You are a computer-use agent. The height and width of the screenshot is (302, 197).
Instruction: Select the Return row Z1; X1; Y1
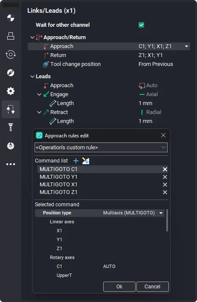click(x=109, y=55)
